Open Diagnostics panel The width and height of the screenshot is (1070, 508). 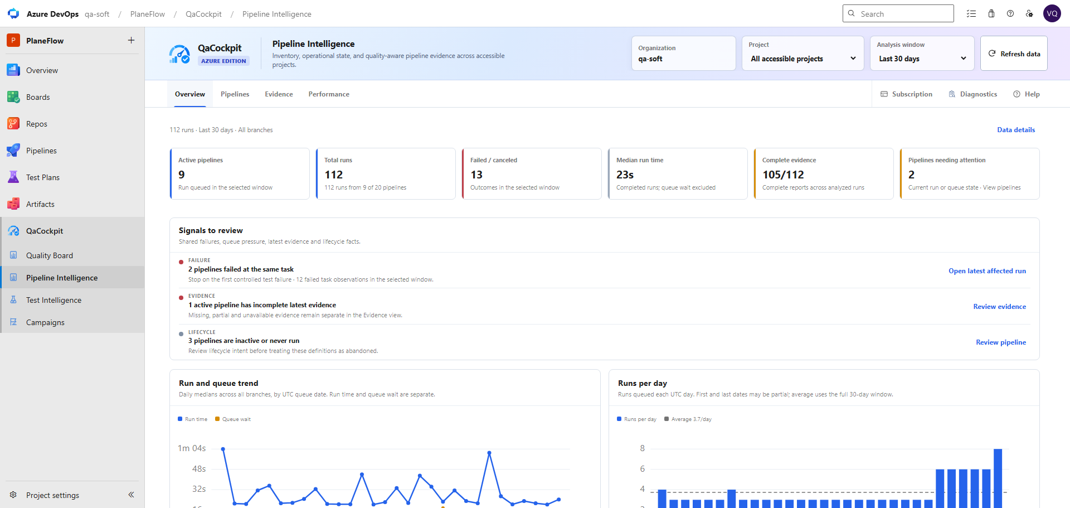pos(973,94)
